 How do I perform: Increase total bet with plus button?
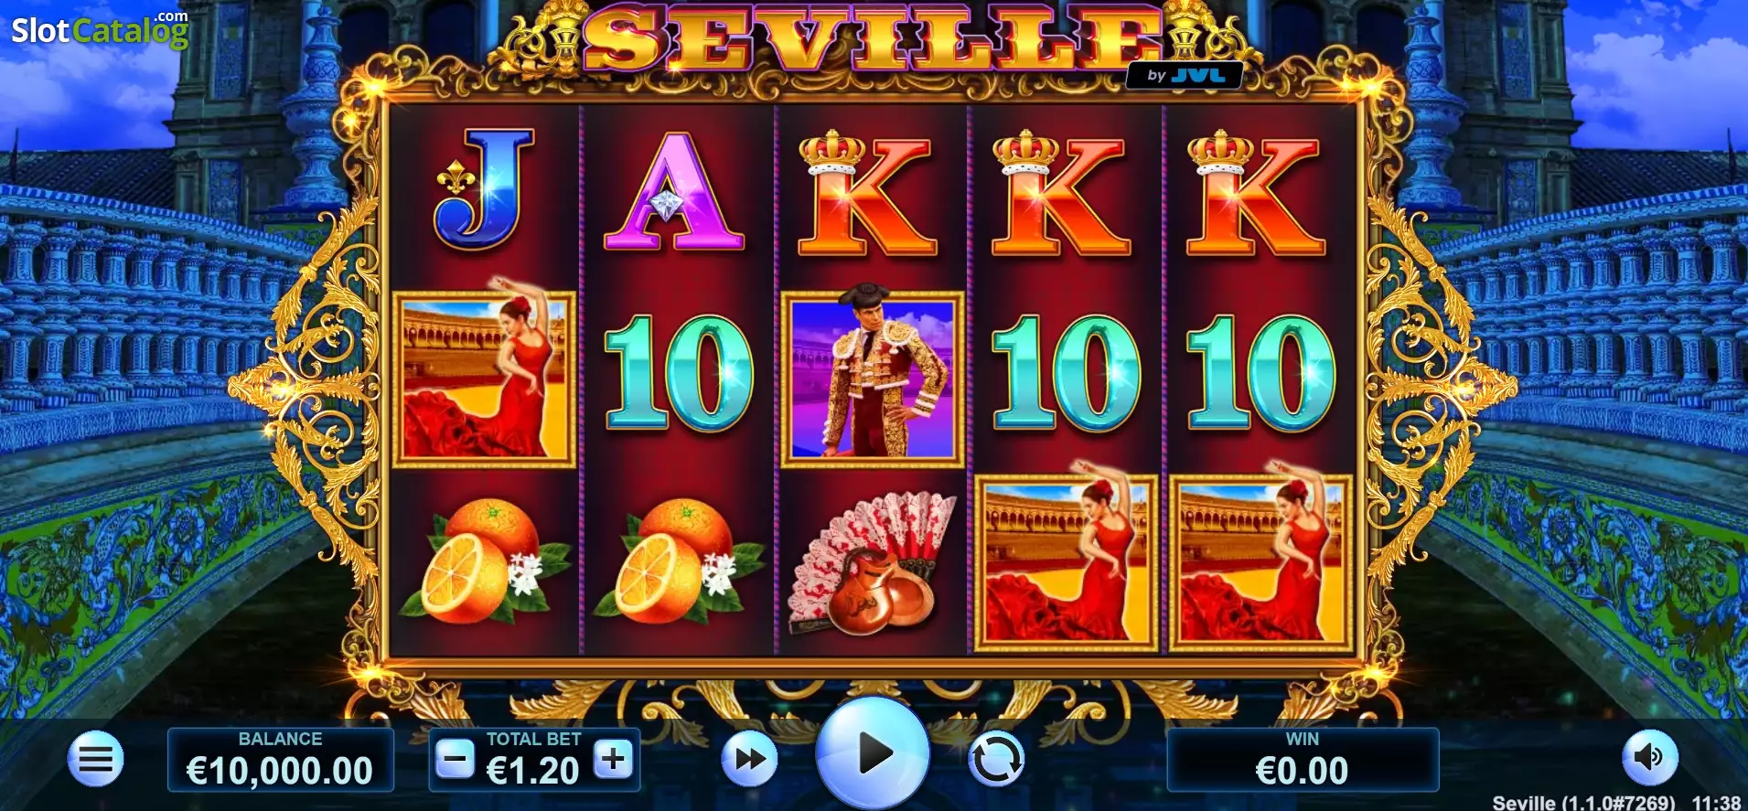pos(614,758)
